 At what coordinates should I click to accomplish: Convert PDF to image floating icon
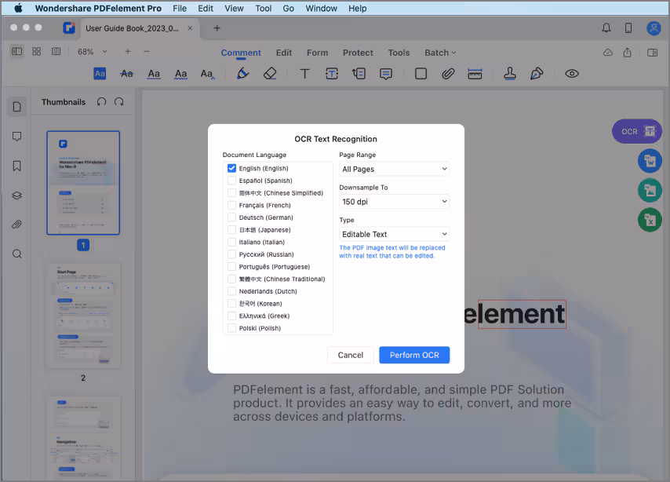(650, 190)
